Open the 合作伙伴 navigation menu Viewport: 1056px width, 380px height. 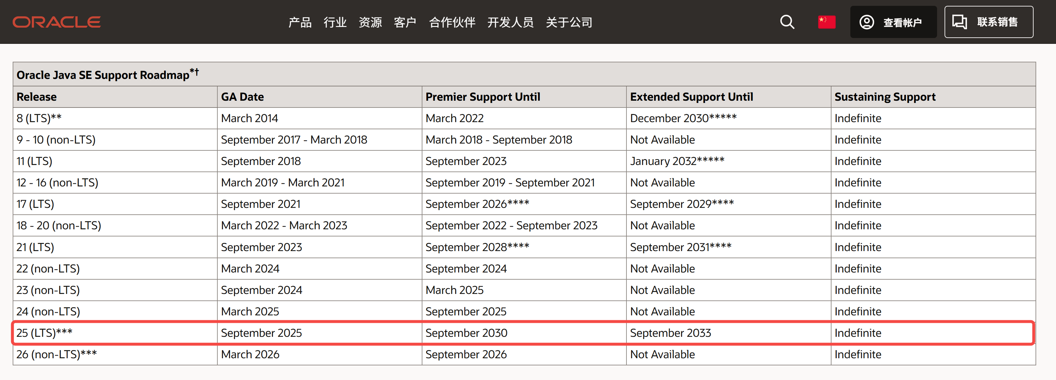[452, 22]
